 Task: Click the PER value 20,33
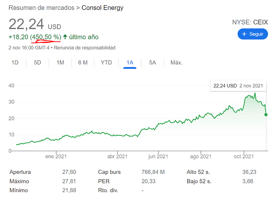coord(148,181)
